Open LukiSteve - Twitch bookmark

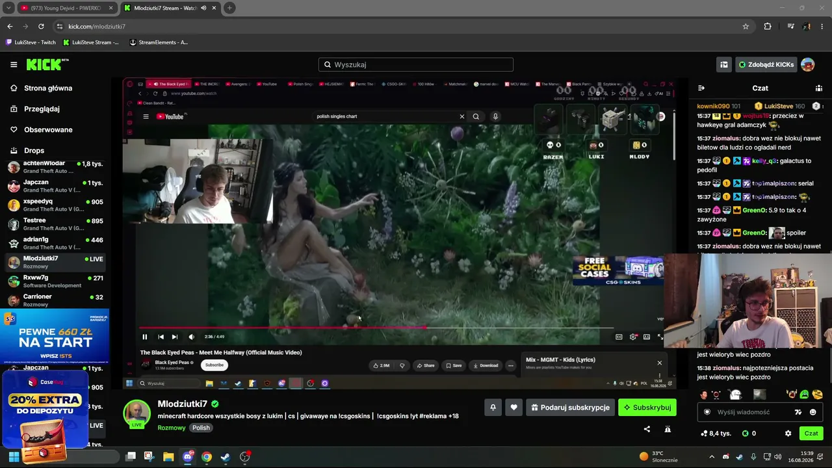point(31,42)
